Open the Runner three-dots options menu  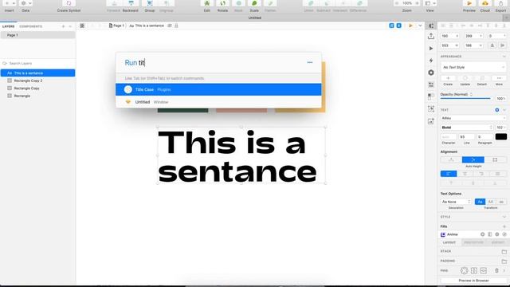(x=310, y=62)
